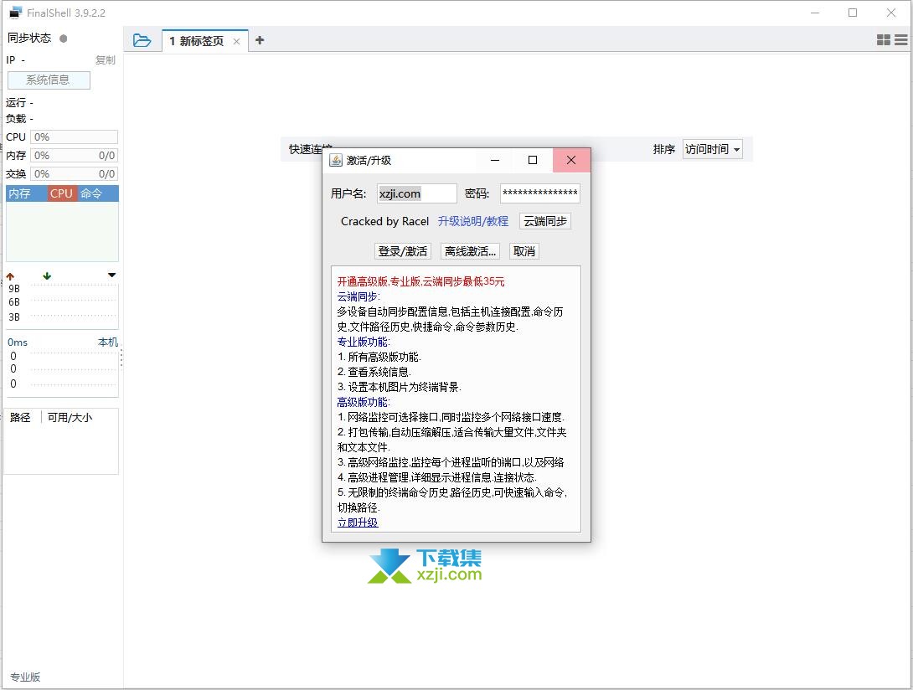Focus the 密码 password field

click(539, 193)
